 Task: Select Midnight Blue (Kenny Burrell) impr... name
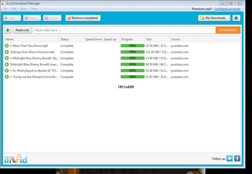coord(34,64)
